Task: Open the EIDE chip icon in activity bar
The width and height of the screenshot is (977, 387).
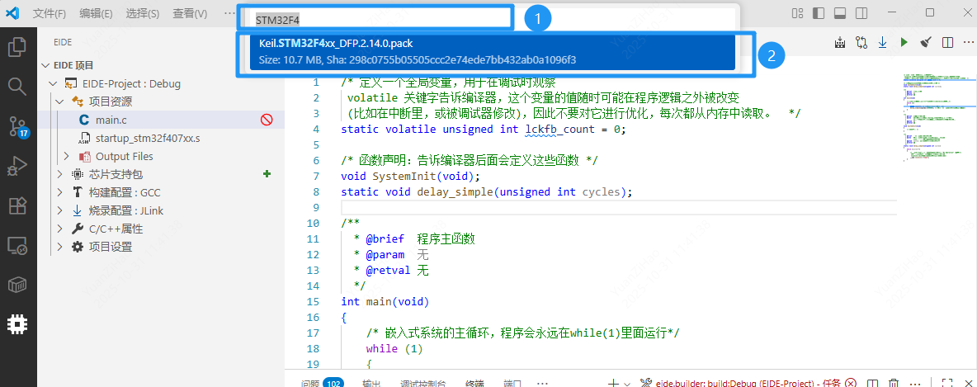Action: point(17,323)
